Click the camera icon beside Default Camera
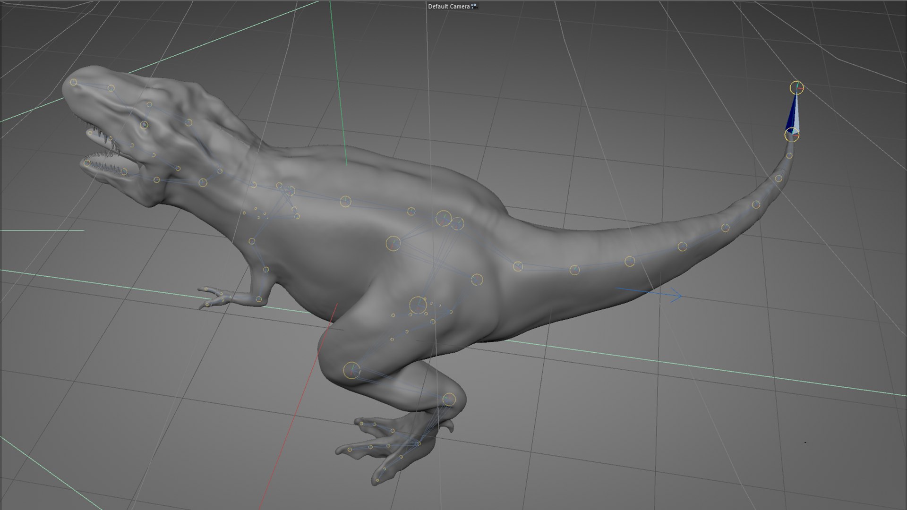 point(474,7)
